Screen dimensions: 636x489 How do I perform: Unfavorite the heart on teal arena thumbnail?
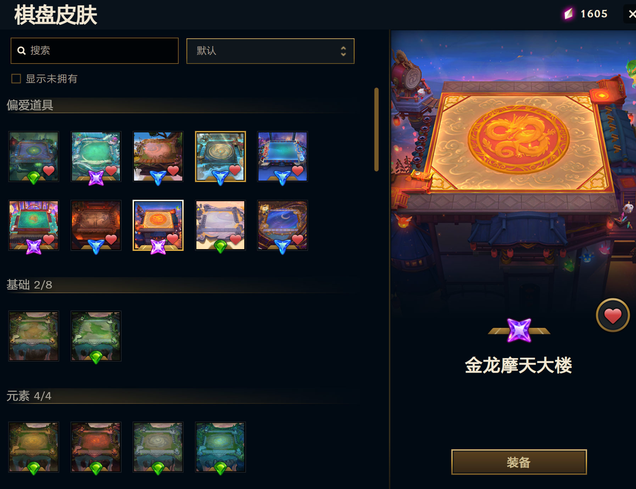pyautogui.click(x=111, y=171)
